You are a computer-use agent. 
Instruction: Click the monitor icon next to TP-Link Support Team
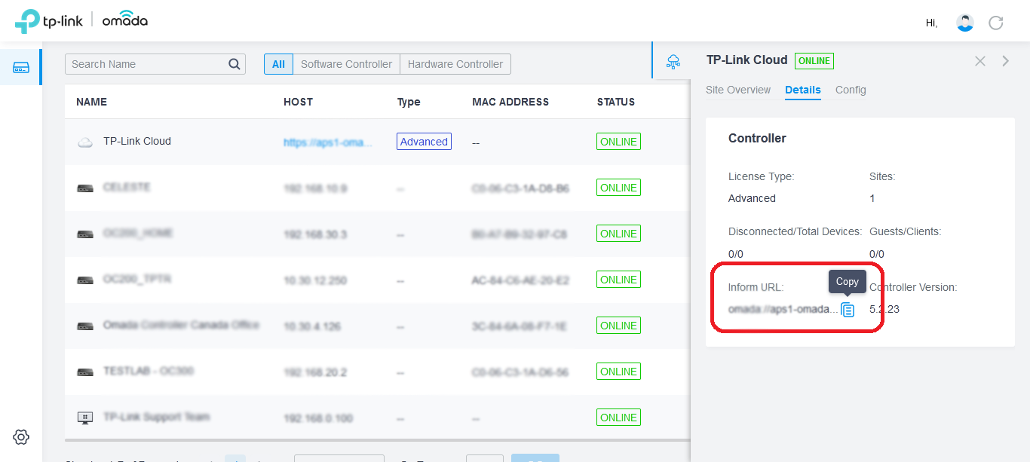click(x=84, y=418)
